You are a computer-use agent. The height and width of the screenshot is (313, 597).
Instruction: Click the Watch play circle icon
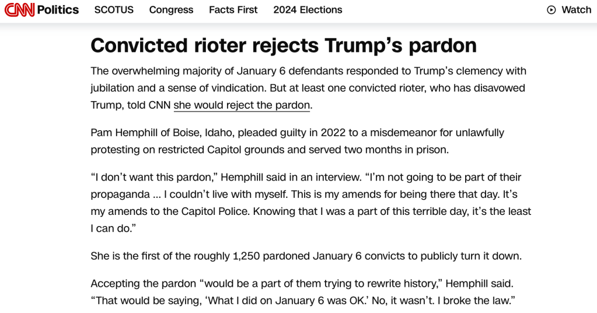(x=551, y=10)
